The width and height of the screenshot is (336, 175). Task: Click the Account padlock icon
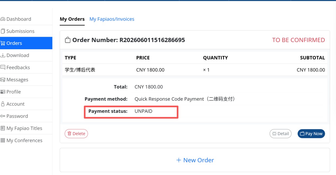tap(3, 104)
